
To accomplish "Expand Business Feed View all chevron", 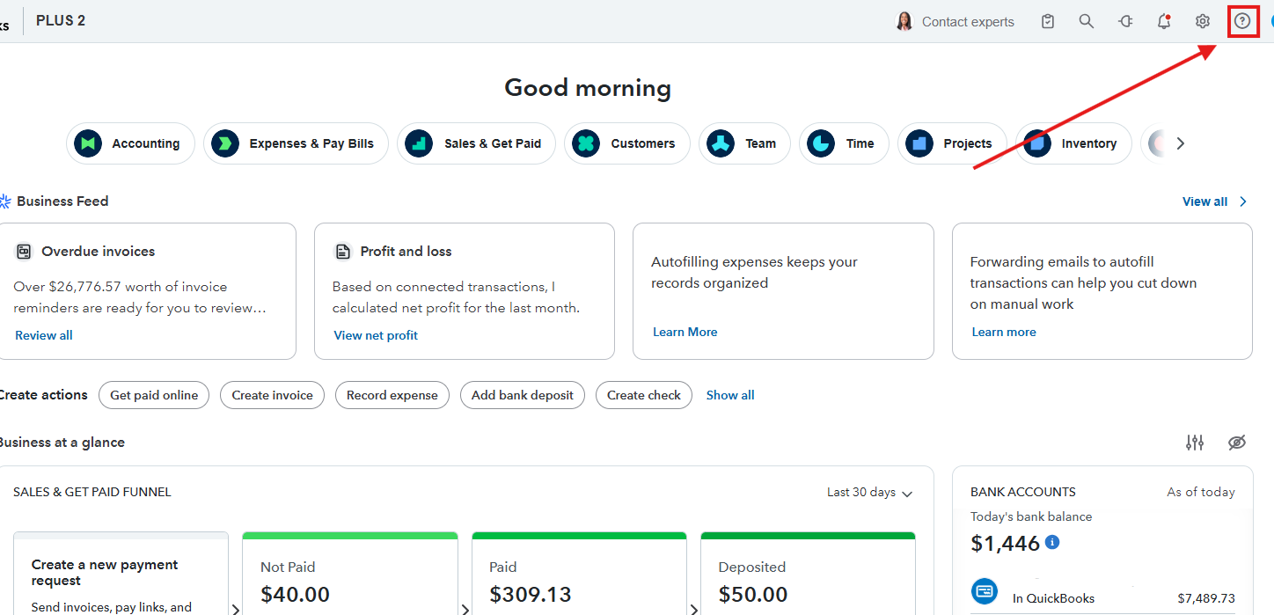I will tap(1242, 201).
